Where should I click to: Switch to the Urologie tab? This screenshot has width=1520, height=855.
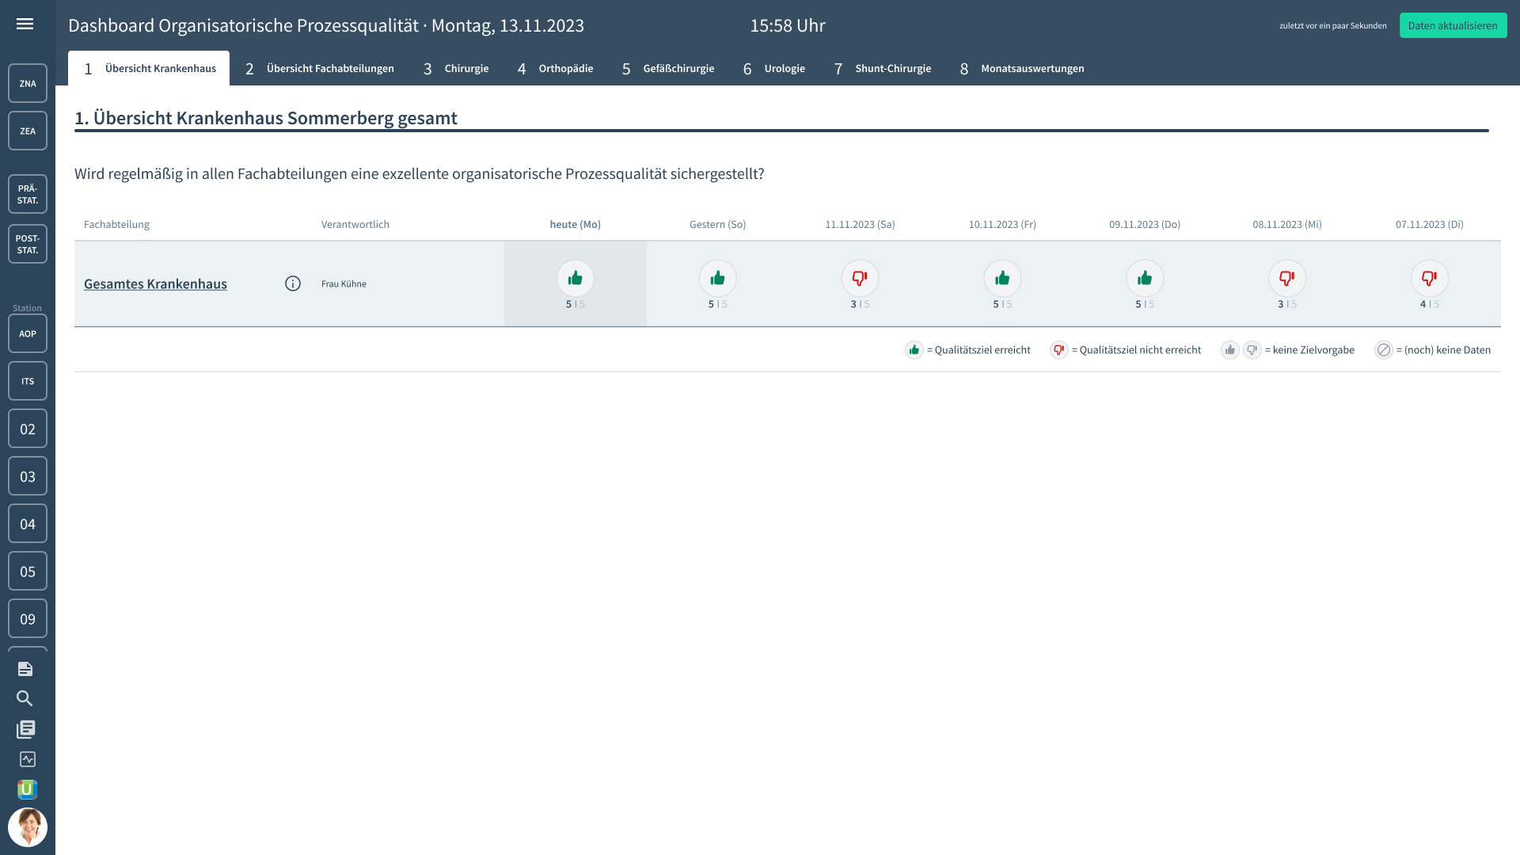[774, 69]
